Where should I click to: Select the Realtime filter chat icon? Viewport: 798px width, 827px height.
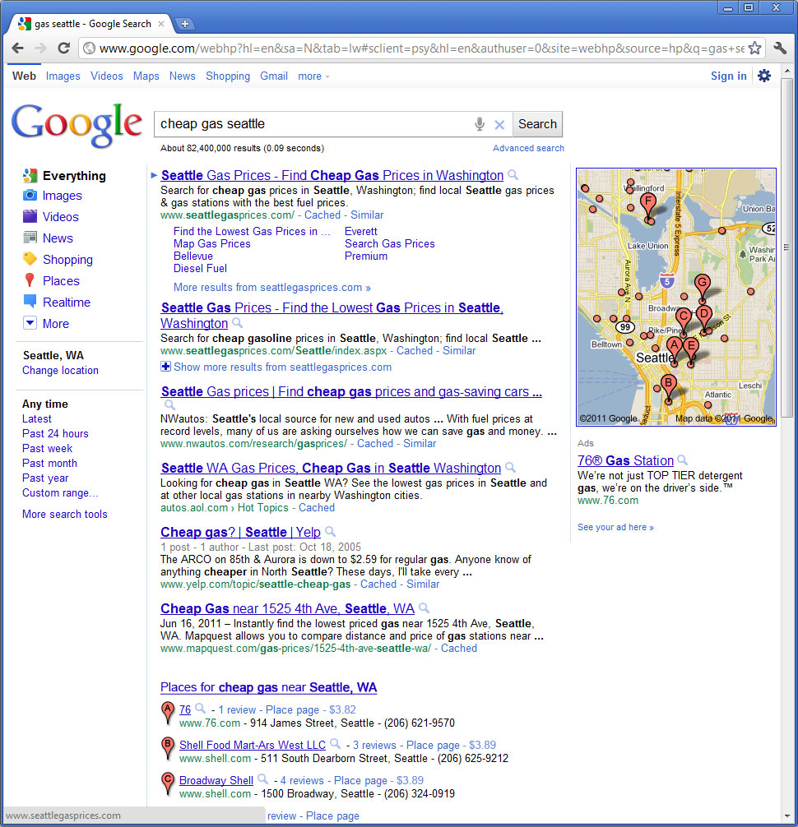tap(30, 302)
